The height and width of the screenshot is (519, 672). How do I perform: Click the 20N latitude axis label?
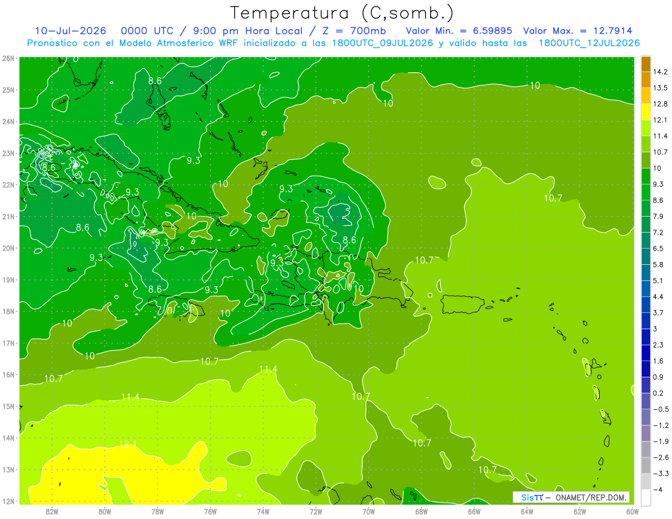click(x=8, y=248)
